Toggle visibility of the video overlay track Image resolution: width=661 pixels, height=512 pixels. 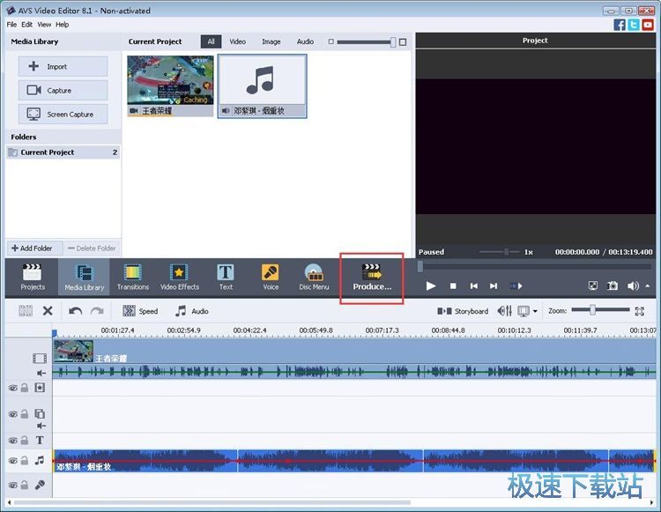point(13,414)
